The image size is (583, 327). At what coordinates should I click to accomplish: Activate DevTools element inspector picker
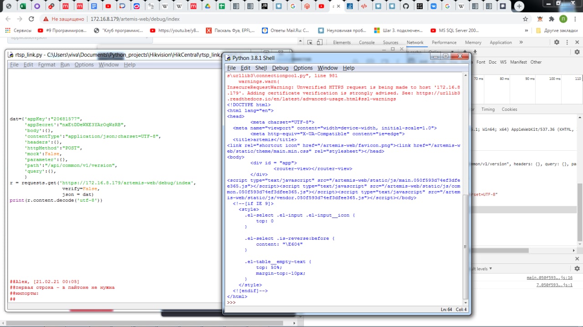point(310,42)
